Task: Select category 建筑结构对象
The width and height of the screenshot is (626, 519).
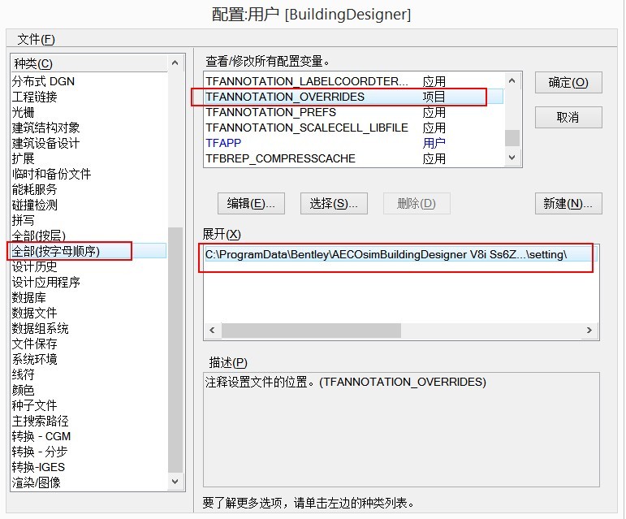Action: pos(89,128)
